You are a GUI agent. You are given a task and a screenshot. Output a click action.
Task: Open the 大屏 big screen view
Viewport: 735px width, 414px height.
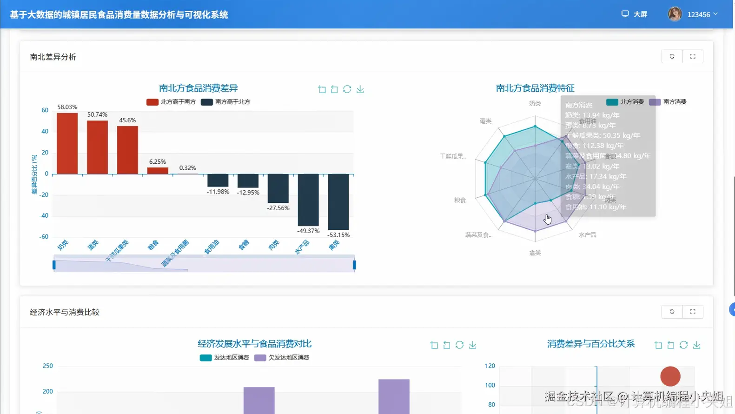tap(640, 14)
